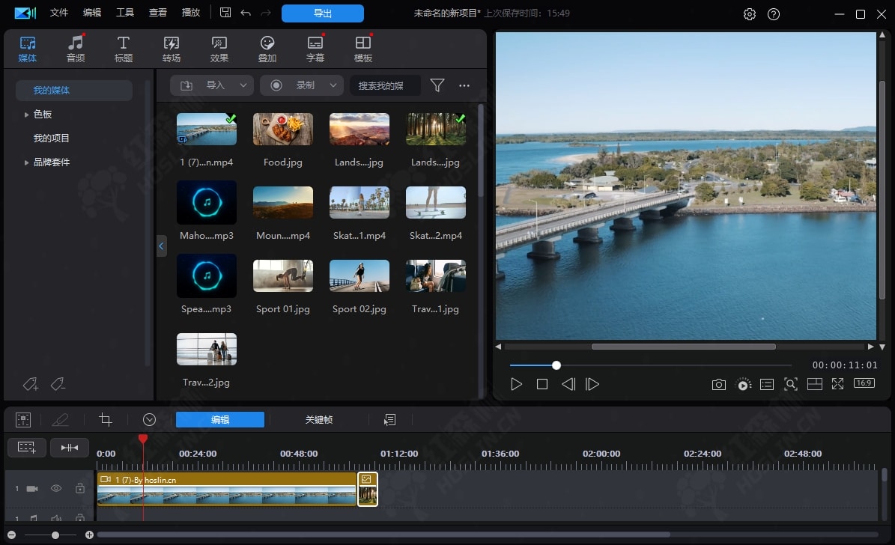This screenshot has height=545, width=895.
Task: Select the Food.jpg thumbnail
Action: click(x=283, y=130)
